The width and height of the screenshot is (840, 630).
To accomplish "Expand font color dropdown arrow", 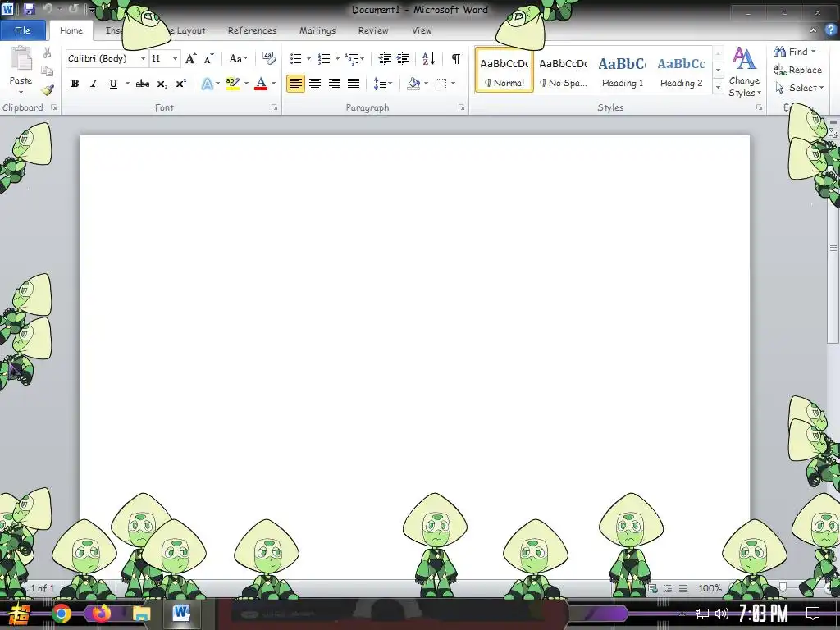I will tap(274, 84).
